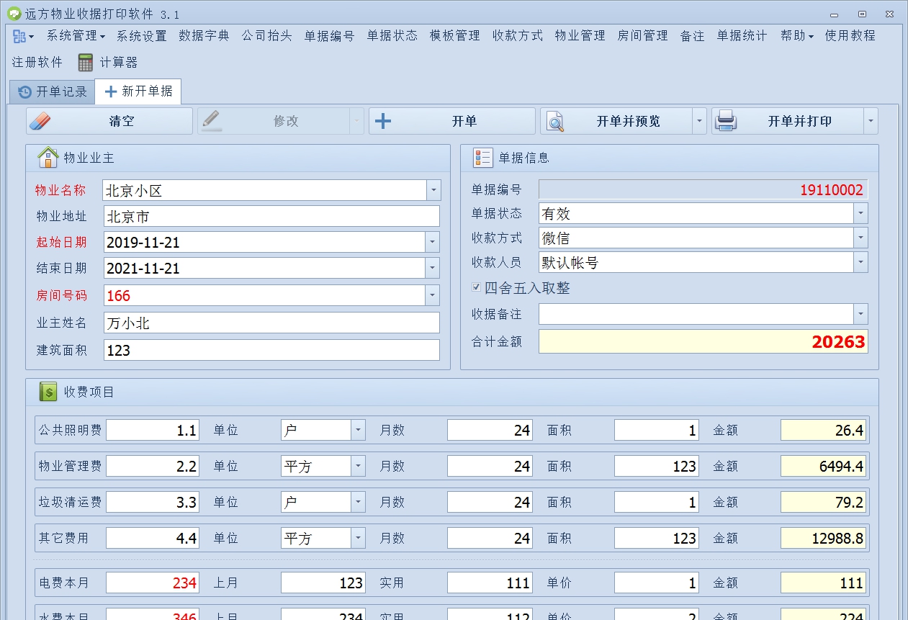Viewport: 908px width, 620px height.
Task: Expand the 房间号码 dropdown
Action: [x=433, y=295]
